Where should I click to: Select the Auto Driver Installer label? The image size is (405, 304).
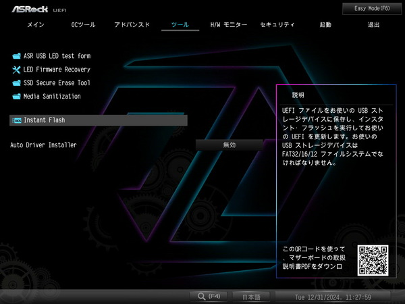pos(43,145)
